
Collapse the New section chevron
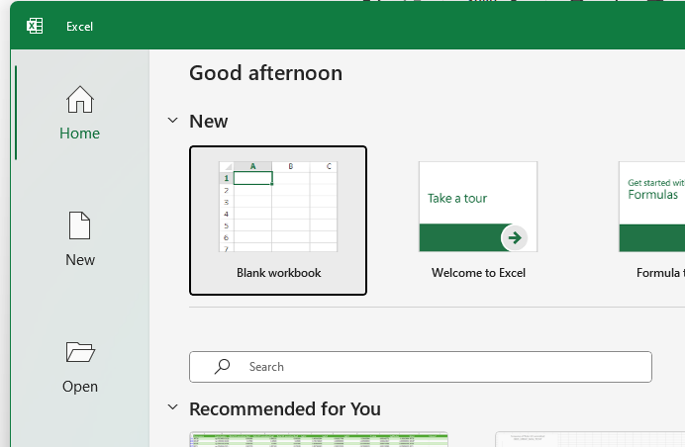coord(173,120)
